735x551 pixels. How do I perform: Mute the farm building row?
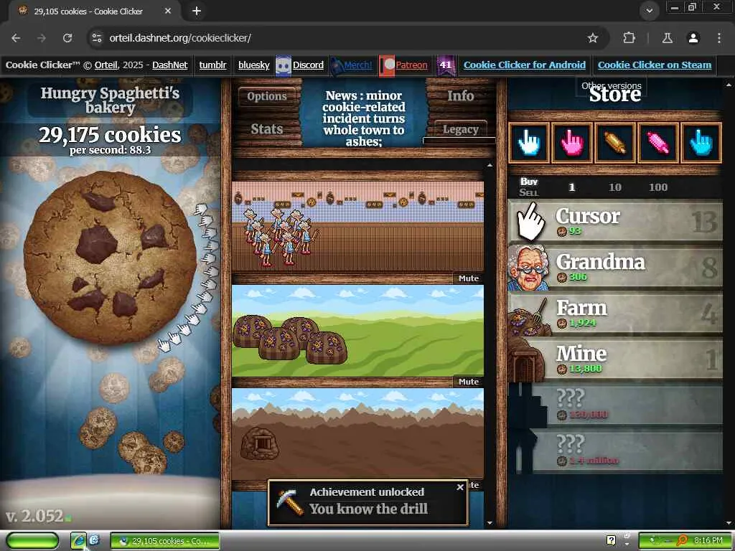468,382
